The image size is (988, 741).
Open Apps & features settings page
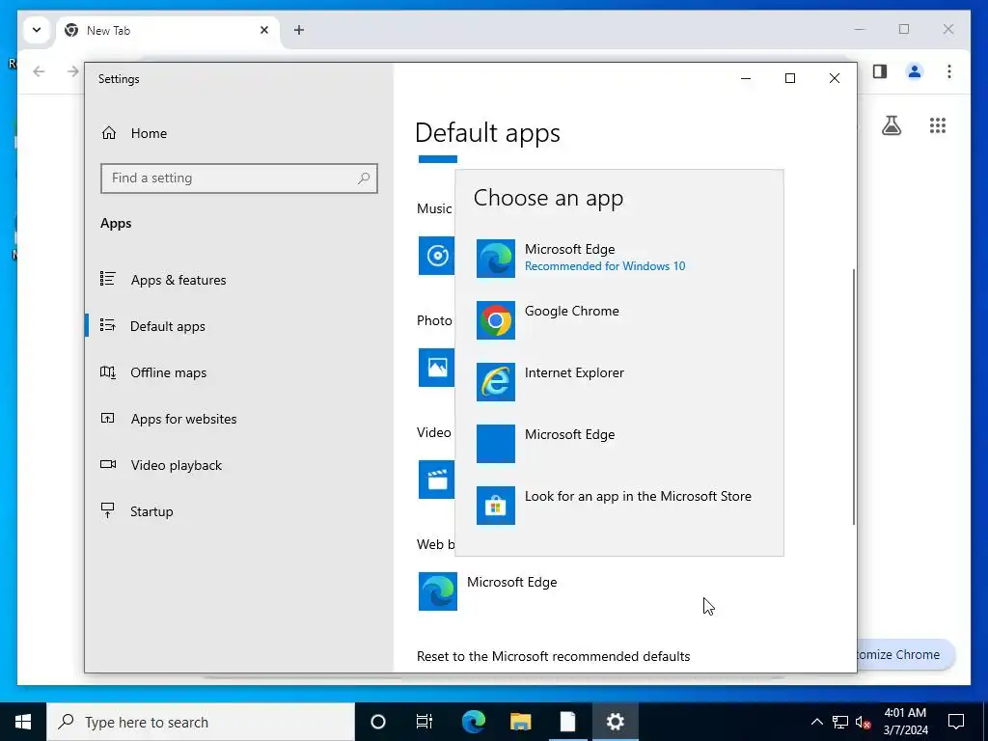click(239, 280)
